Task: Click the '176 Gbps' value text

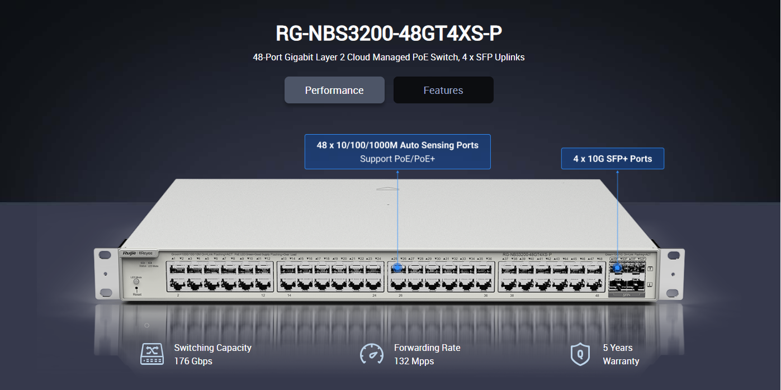Action: (x=193, y=362)
